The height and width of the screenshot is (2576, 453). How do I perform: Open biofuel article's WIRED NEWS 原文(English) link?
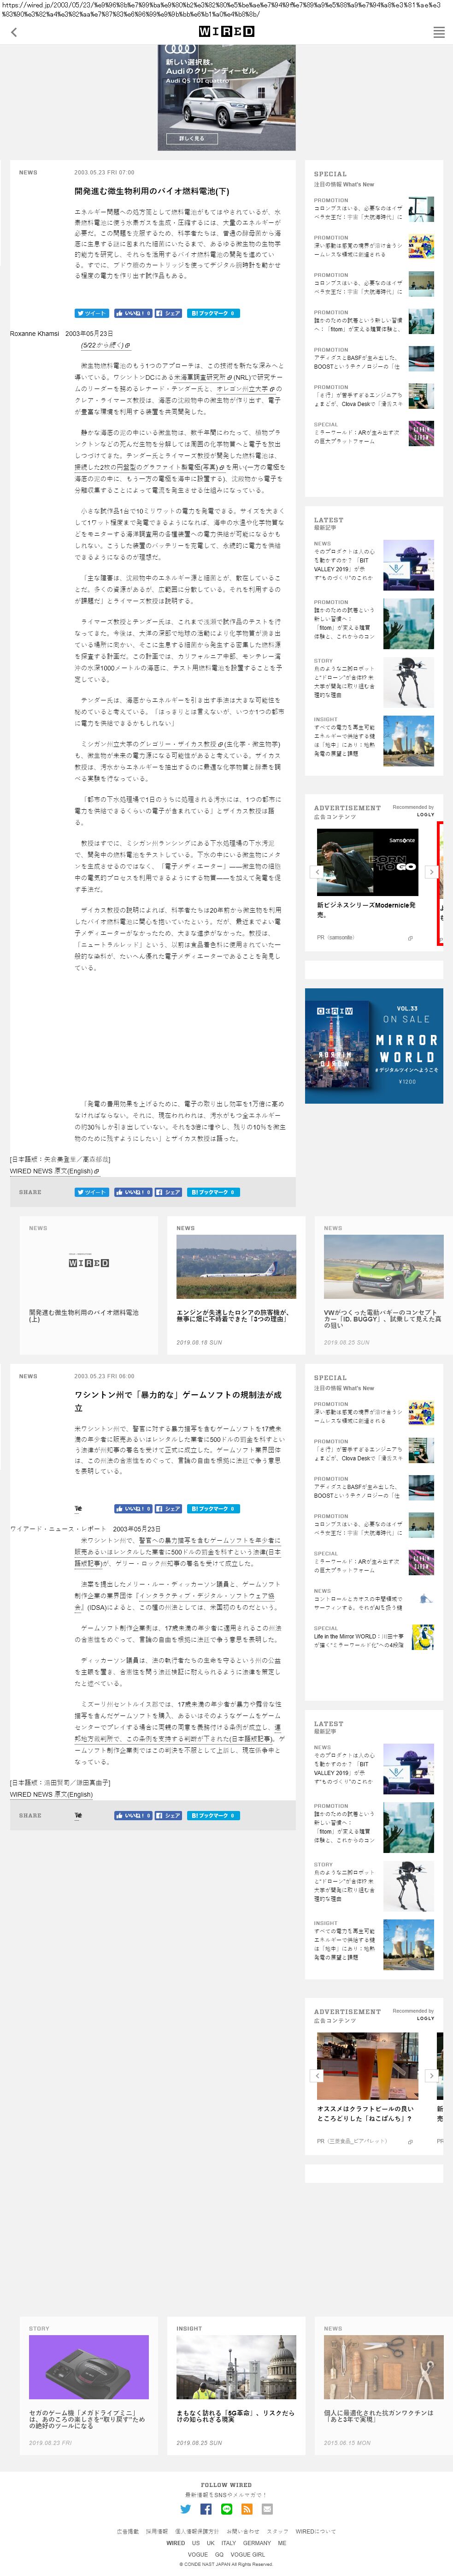[x=54, y=1171]
